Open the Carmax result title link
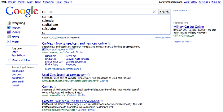Viewport: 223px width, 112px height. pos(47,86)
